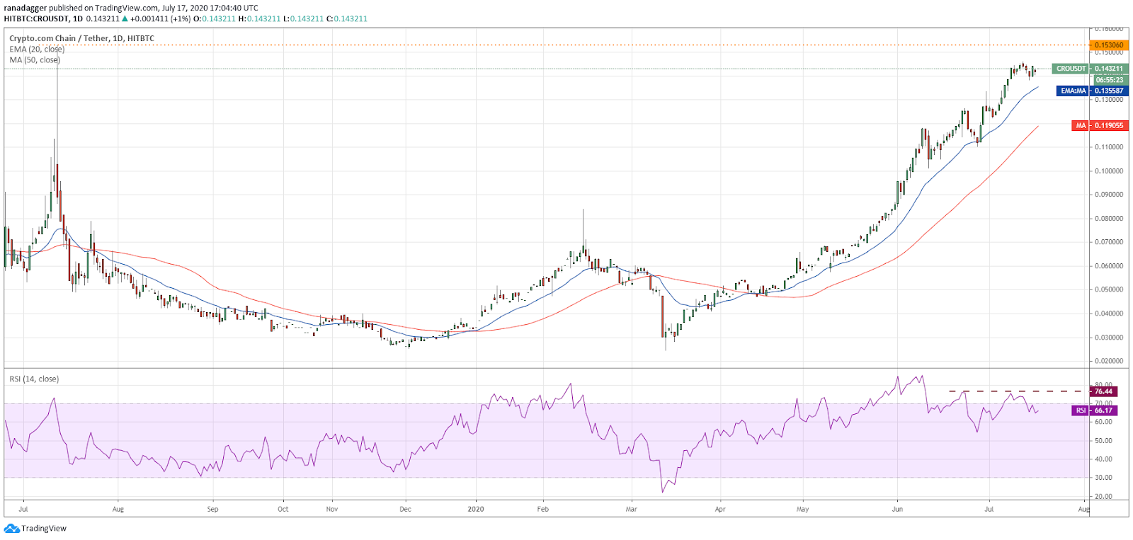Click the HITBTC:CROUSDT ticker in header
Image resolution: width=1133 pixels, height=540 pixels.
point(36,18)
